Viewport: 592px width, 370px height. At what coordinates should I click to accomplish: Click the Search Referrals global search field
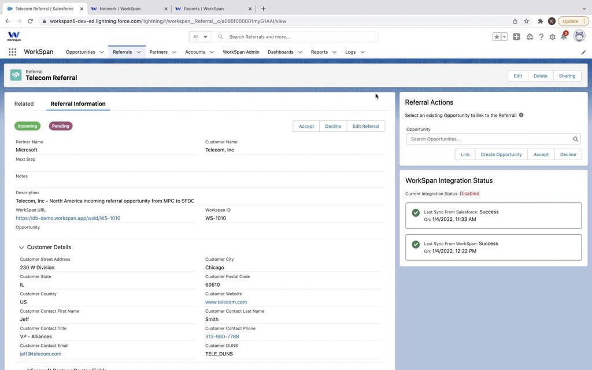(294, 36)
